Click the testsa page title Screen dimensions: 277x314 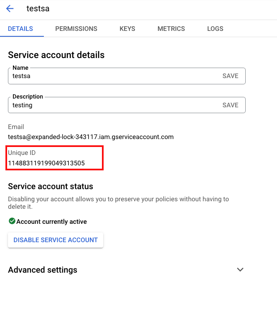[x=38, y=9]
